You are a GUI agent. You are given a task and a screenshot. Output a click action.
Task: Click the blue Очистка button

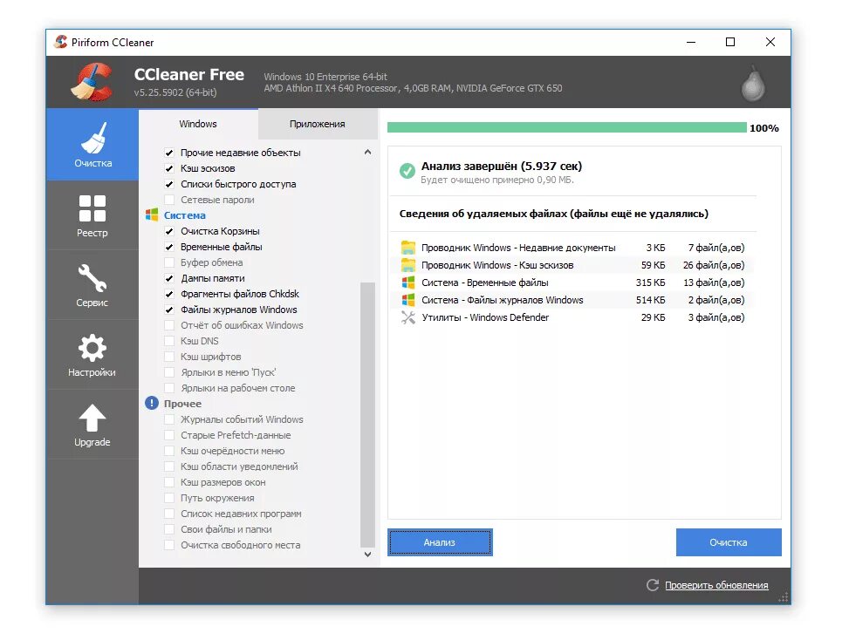click(729, 542)
